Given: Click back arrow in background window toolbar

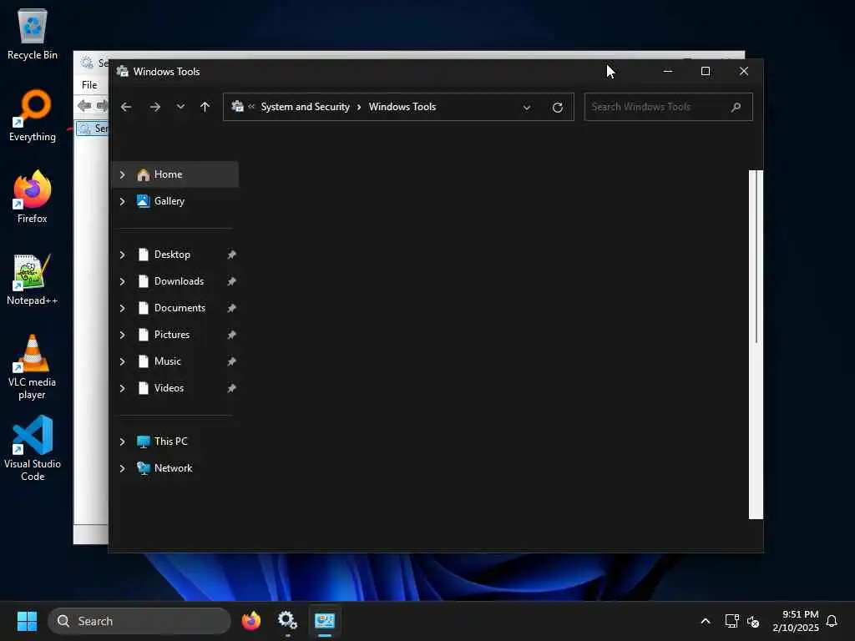Looking at the screenshot, I should [x=84, y=105].
